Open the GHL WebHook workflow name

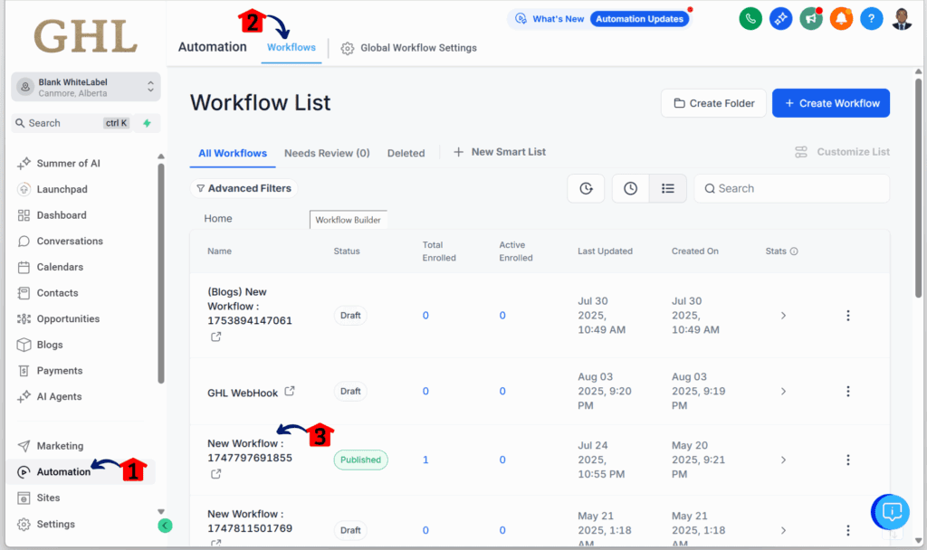click(243, 393)
